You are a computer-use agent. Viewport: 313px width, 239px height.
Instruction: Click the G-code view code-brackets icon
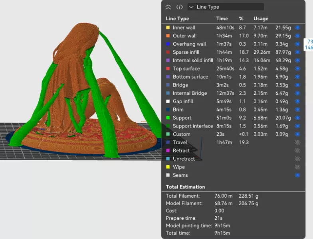click(x=180, y=7)
